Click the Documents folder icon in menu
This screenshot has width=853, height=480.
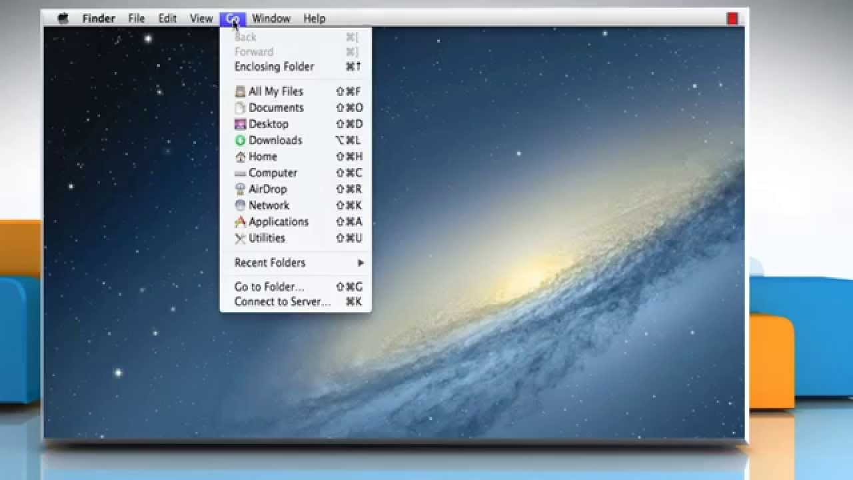(241, 108)
